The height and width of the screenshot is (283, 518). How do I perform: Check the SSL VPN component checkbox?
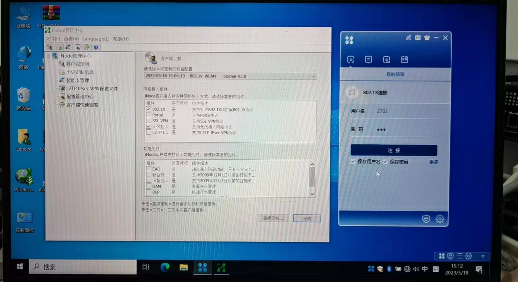tap(149, 121)
